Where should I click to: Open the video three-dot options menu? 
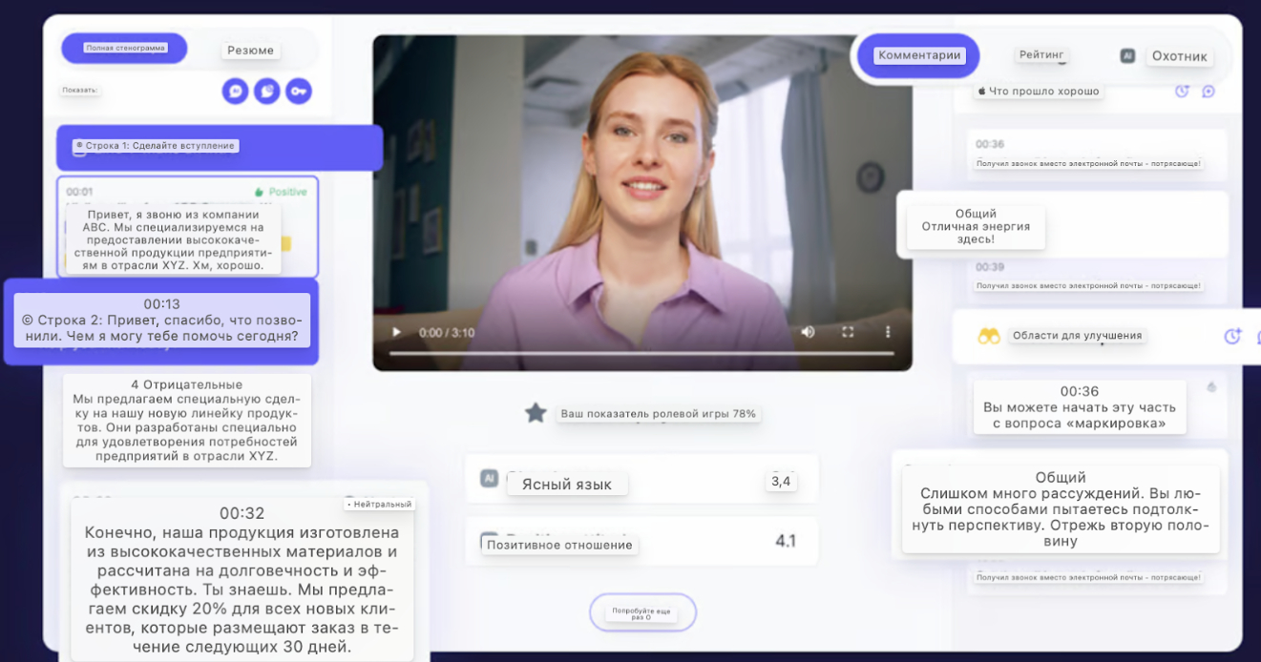tap(888, 332)
